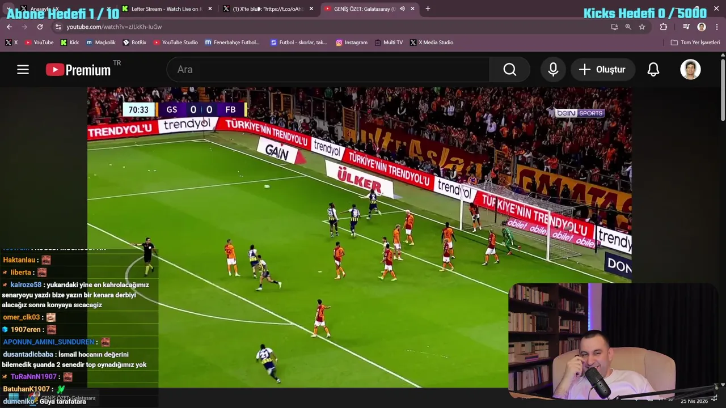Open the YouTube Studio bookmark
The height and width of the screenshot is (408, 726).
(175, 42)
